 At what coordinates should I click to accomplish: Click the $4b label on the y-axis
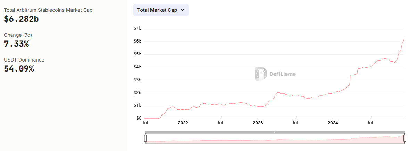point(137,67)
